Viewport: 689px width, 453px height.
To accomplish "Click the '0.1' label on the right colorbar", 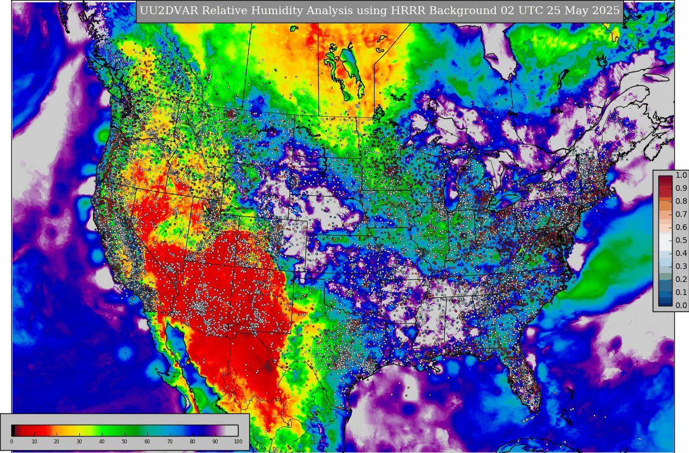I will pyautogui.click(x=681, y=292).
